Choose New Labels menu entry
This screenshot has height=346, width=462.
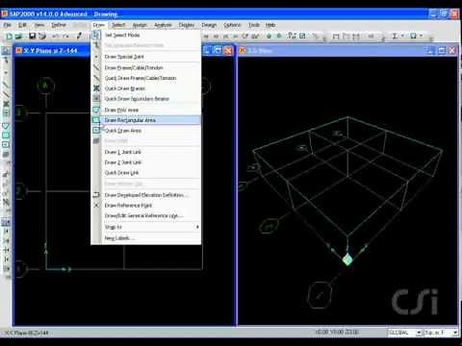pos(146,238)
